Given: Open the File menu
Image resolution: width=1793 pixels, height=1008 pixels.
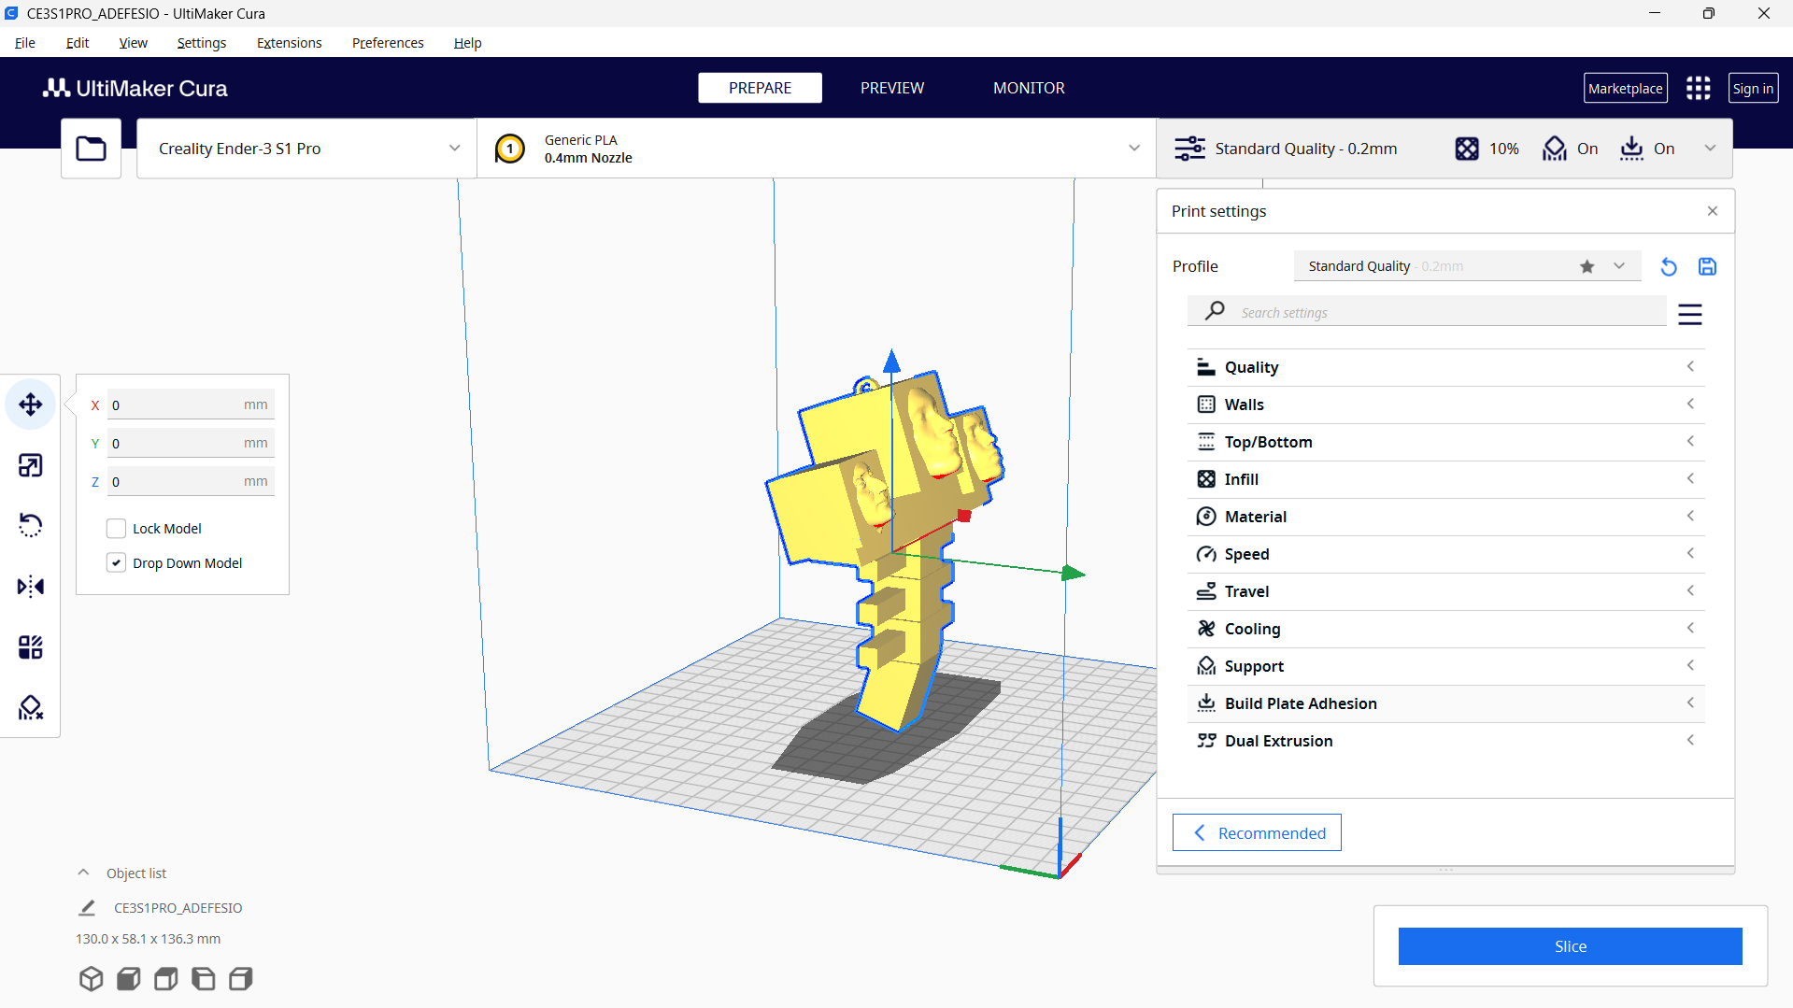Looking at the screenshot, I should pos(25,43).
